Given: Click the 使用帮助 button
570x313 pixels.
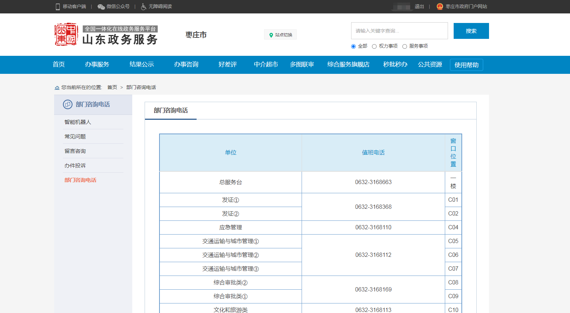Looking at the screenshot, I should 466,65.
